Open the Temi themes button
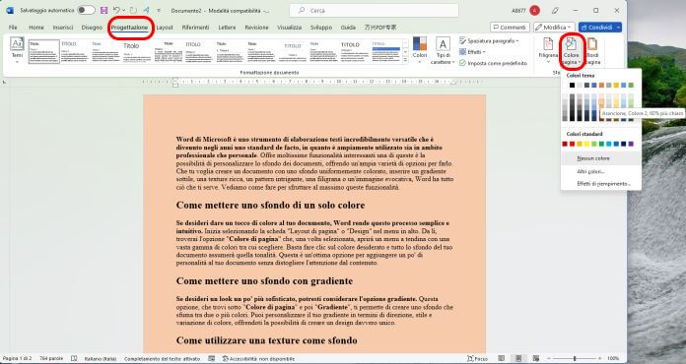 click(x=17, y=50)
